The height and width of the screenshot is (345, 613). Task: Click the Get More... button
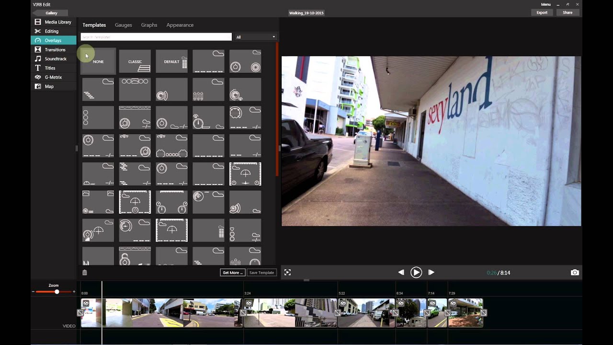(x=233, y=273)
